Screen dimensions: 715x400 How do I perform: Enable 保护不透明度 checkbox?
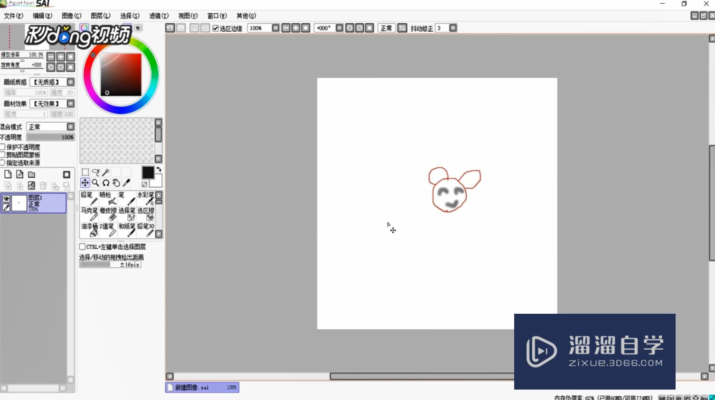(x=2, y=147)
